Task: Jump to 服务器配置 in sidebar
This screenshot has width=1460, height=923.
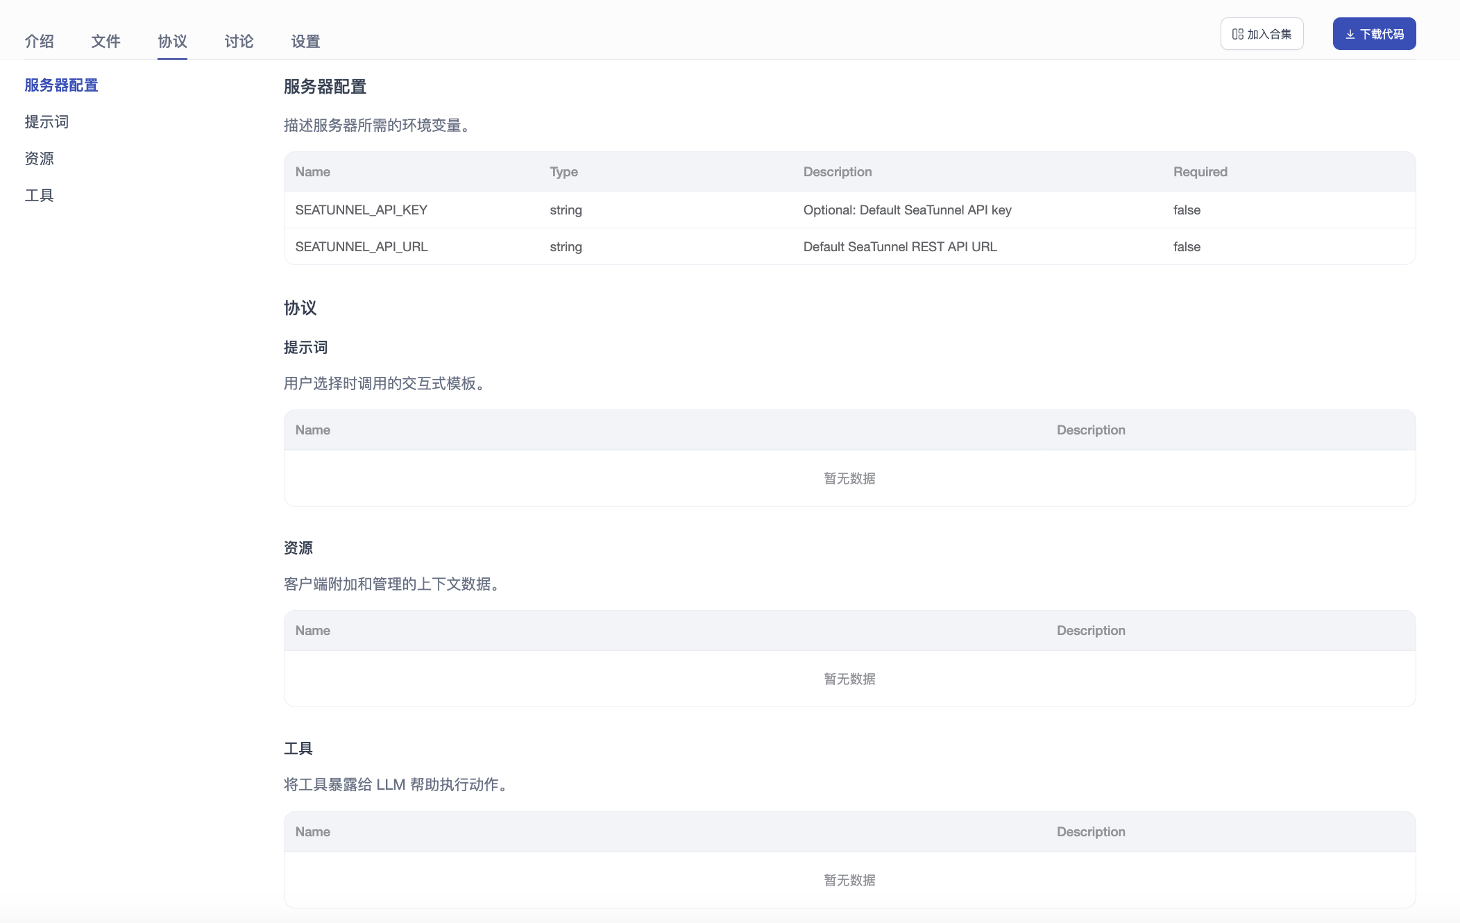Action: (x=61, y=85)
